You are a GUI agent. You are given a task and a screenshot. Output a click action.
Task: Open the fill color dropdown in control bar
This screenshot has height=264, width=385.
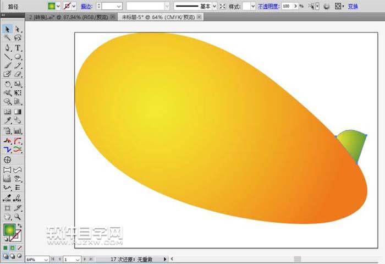(x=59, y=6)
